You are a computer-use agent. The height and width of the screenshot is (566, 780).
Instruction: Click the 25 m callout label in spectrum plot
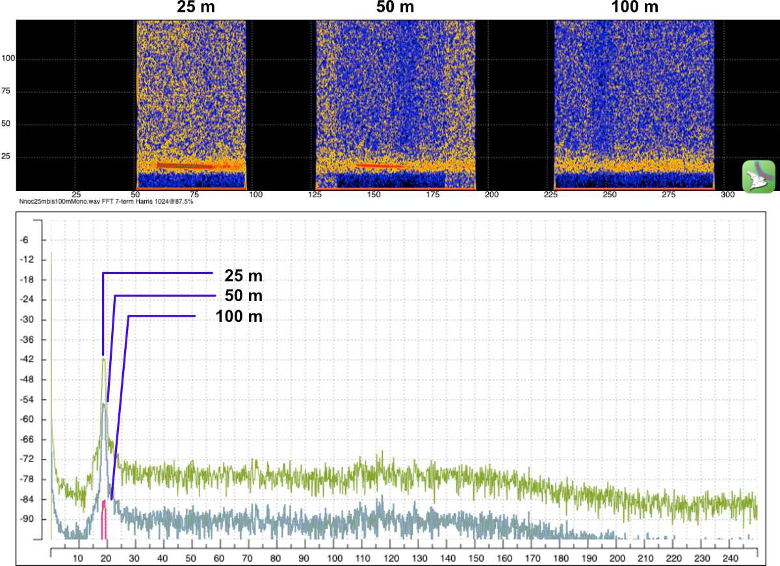click(243, 275)
